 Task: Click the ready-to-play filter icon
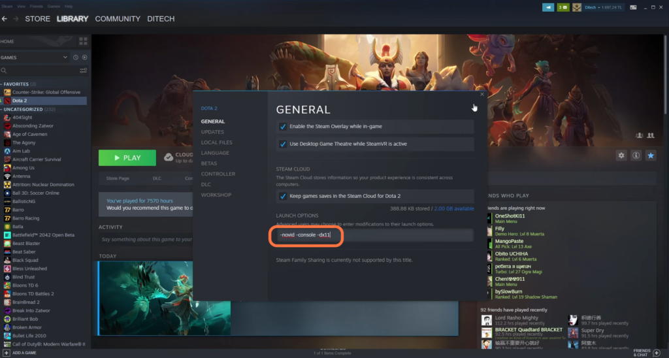click(x=84, y=57)
